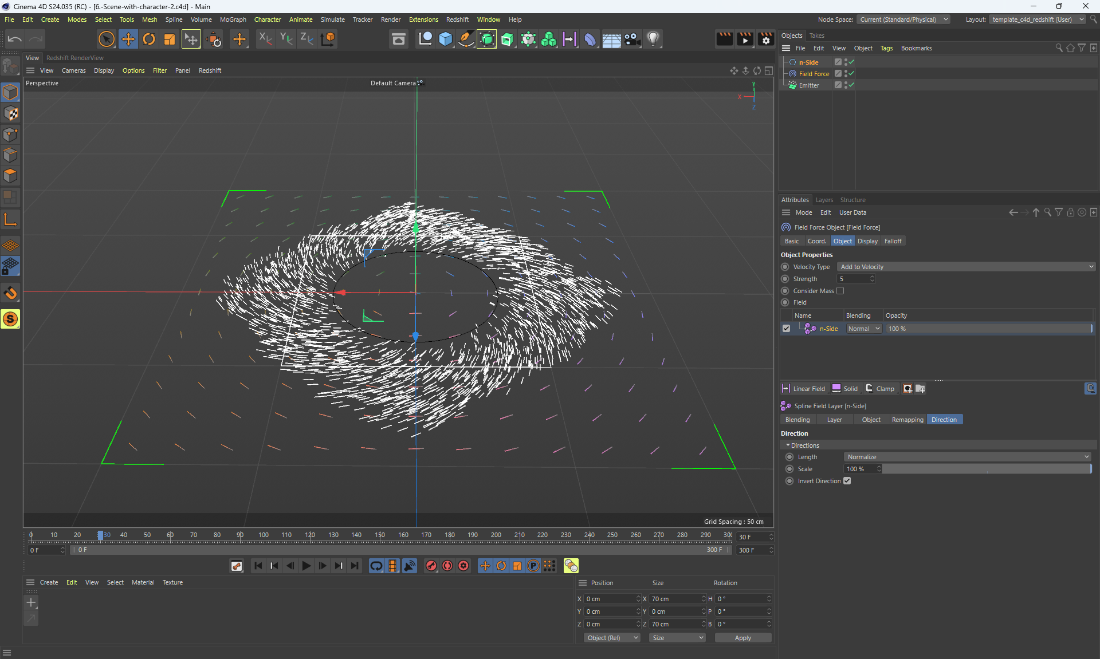Select the Rotate tool icon

(x=149, y=39)
